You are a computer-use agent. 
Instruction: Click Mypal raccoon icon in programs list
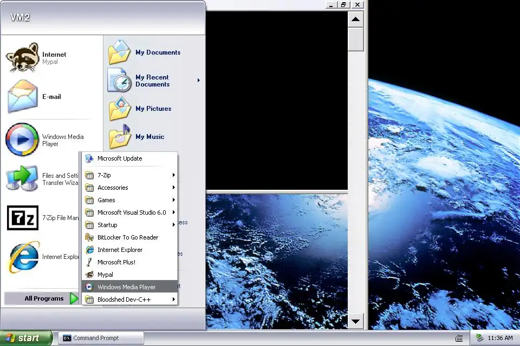coord(89,275)
